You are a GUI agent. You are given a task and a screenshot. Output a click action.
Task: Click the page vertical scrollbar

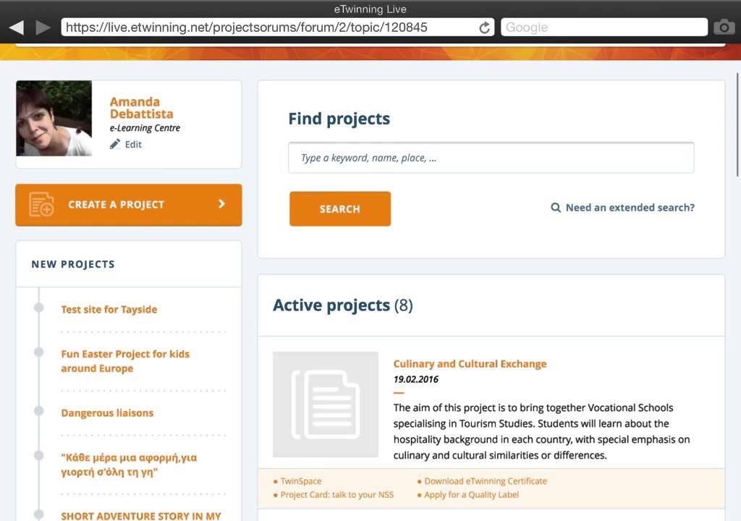tap(737, 124)
